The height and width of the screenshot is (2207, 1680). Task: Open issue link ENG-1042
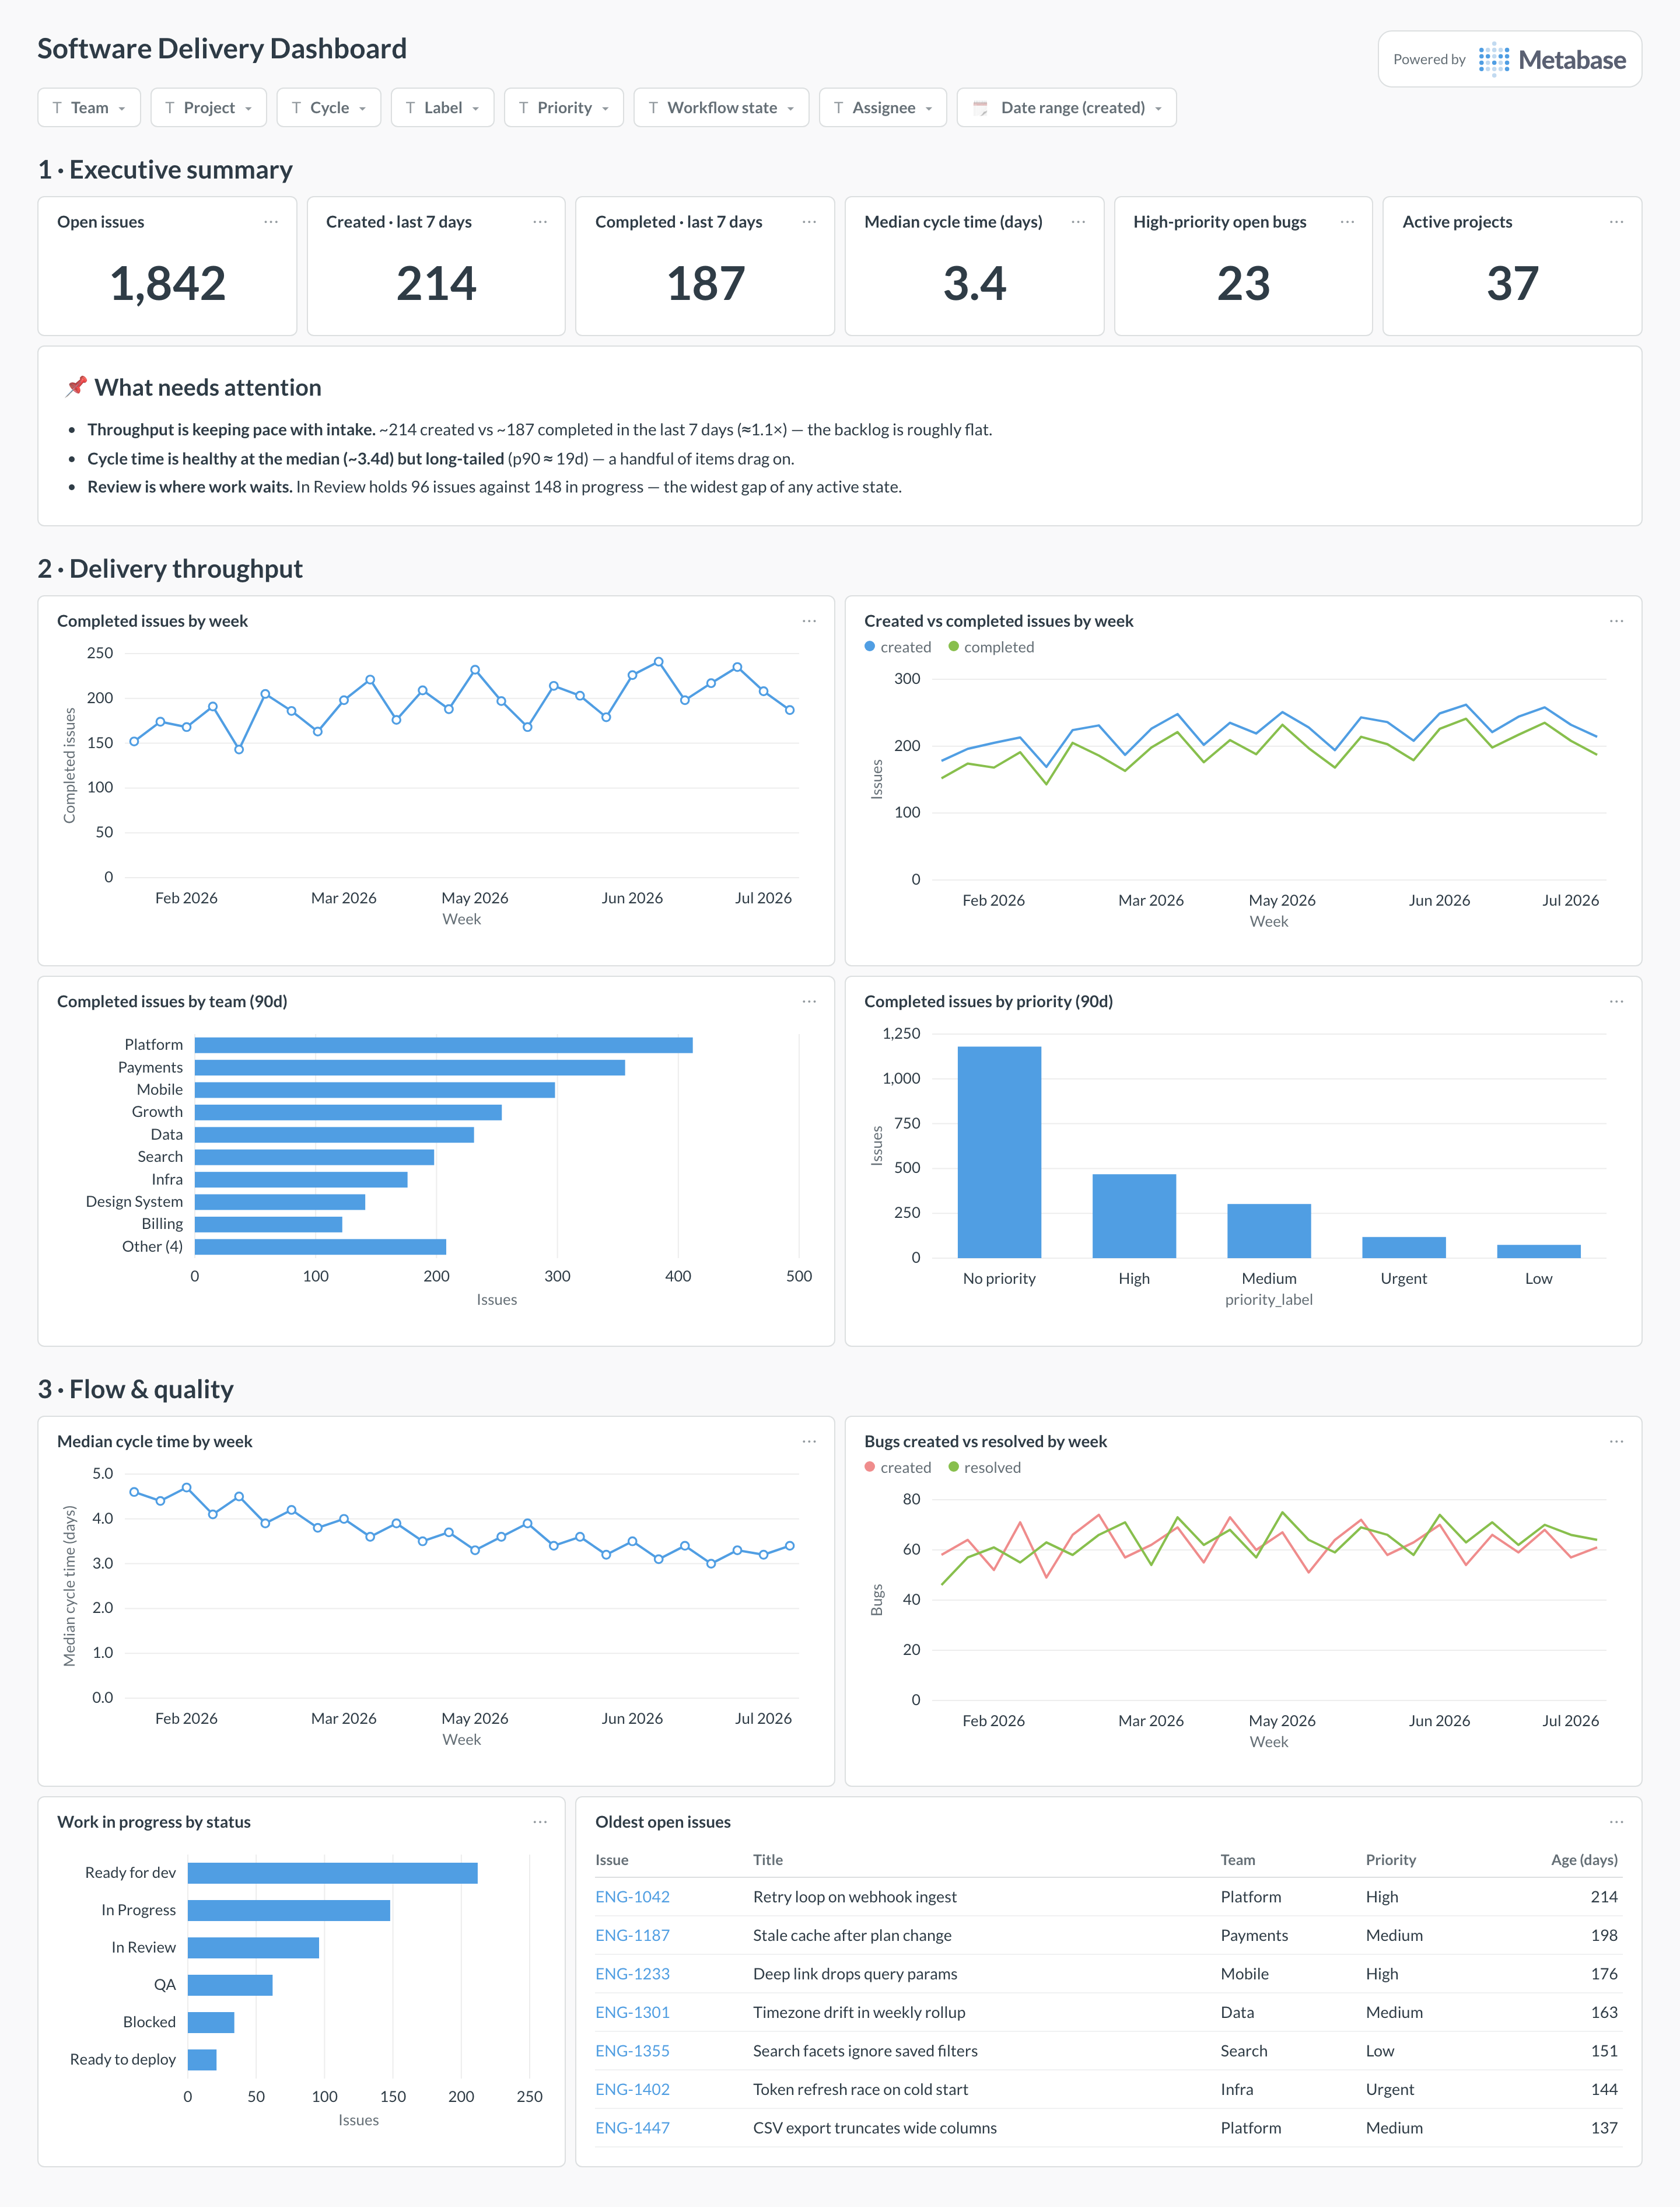(632, 1897)
